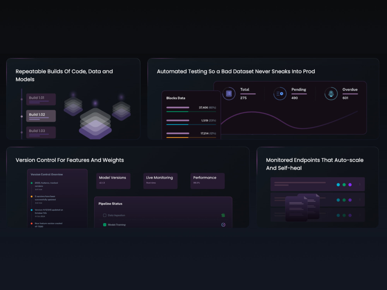Screen dimensions: 387x290
Task: Click the cyan dot in the brightest endpoint row
Action: coord(338,185)
